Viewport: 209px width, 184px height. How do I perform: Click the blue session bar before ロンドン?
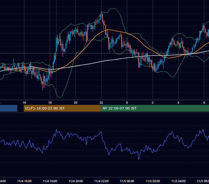tap(9, 108)
